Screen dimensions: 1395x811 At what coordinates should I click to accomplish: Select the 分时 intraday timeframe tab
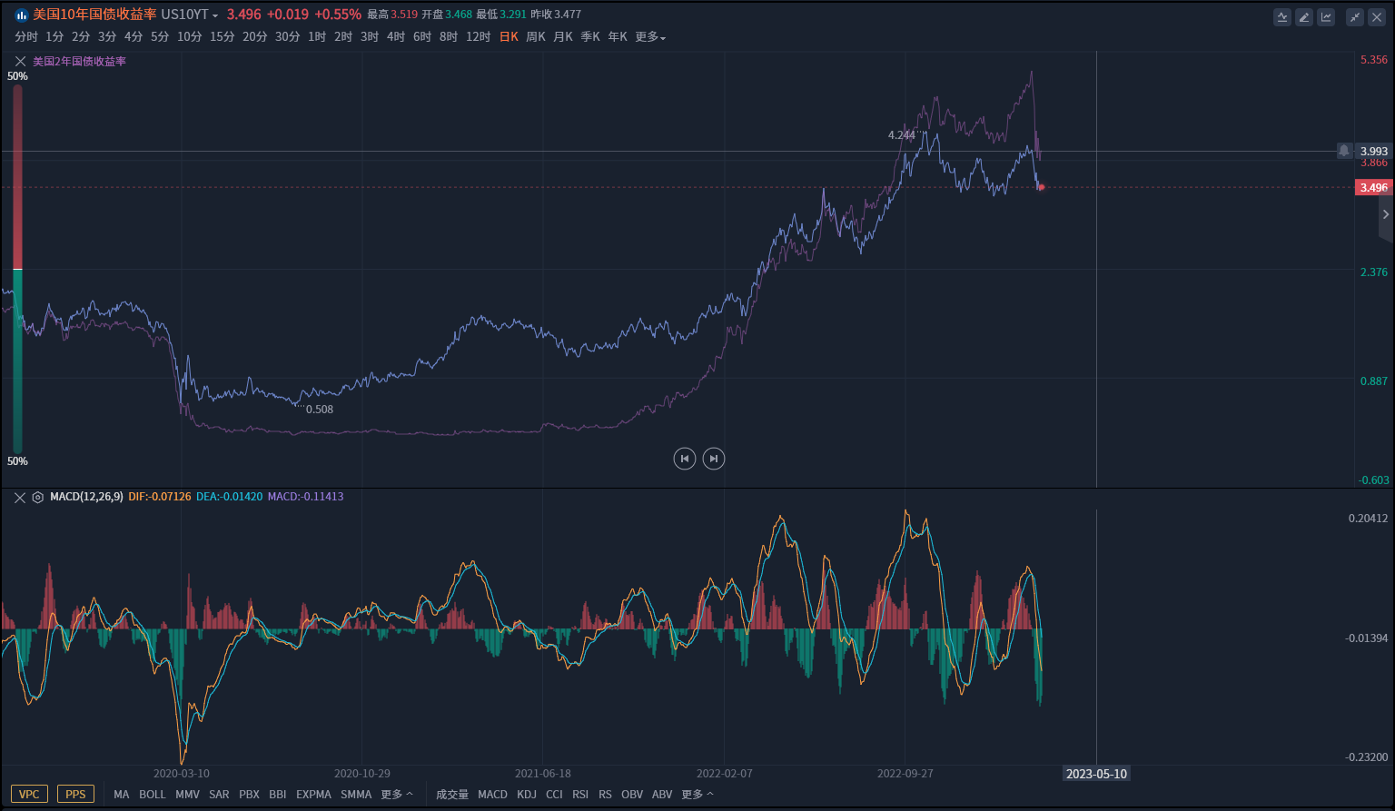tap(26, 37)
